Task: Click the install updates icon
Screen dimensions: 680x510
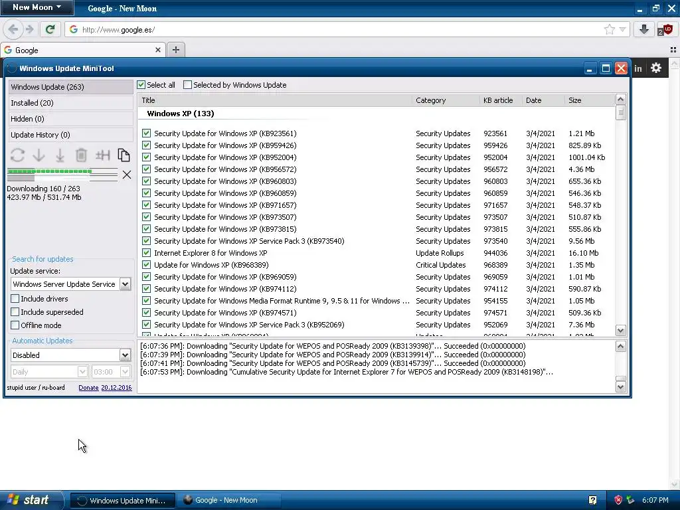Action: click(x=60, y=155)
